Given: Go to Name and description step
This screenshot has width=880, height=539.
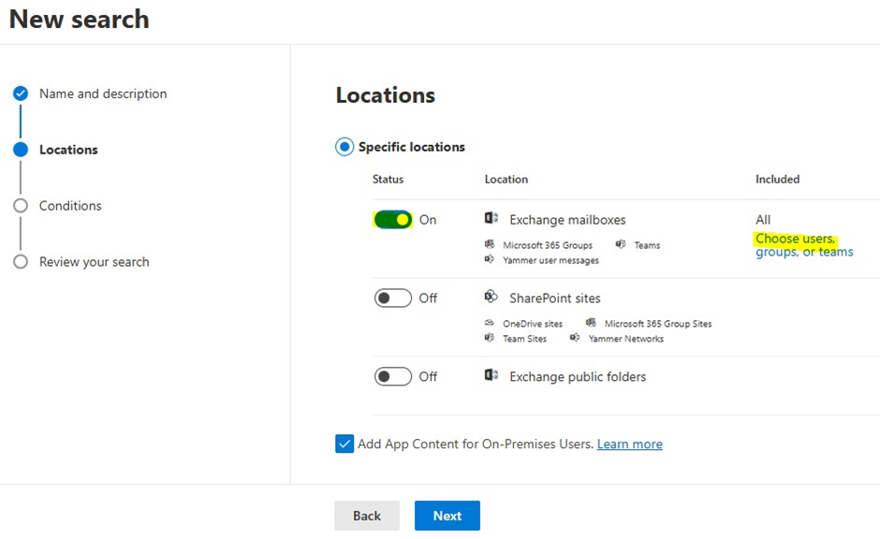Looking at the screenshot, I should click(x=103, y=94).
